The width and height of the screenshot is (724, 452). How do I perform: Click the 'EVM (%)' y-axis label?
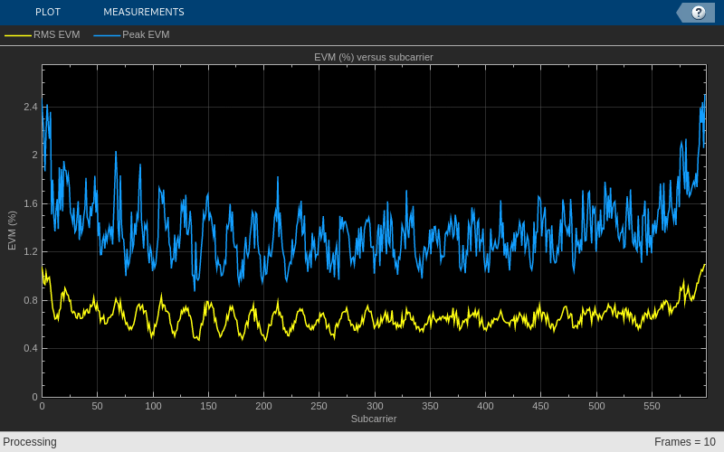coord(12,231)
